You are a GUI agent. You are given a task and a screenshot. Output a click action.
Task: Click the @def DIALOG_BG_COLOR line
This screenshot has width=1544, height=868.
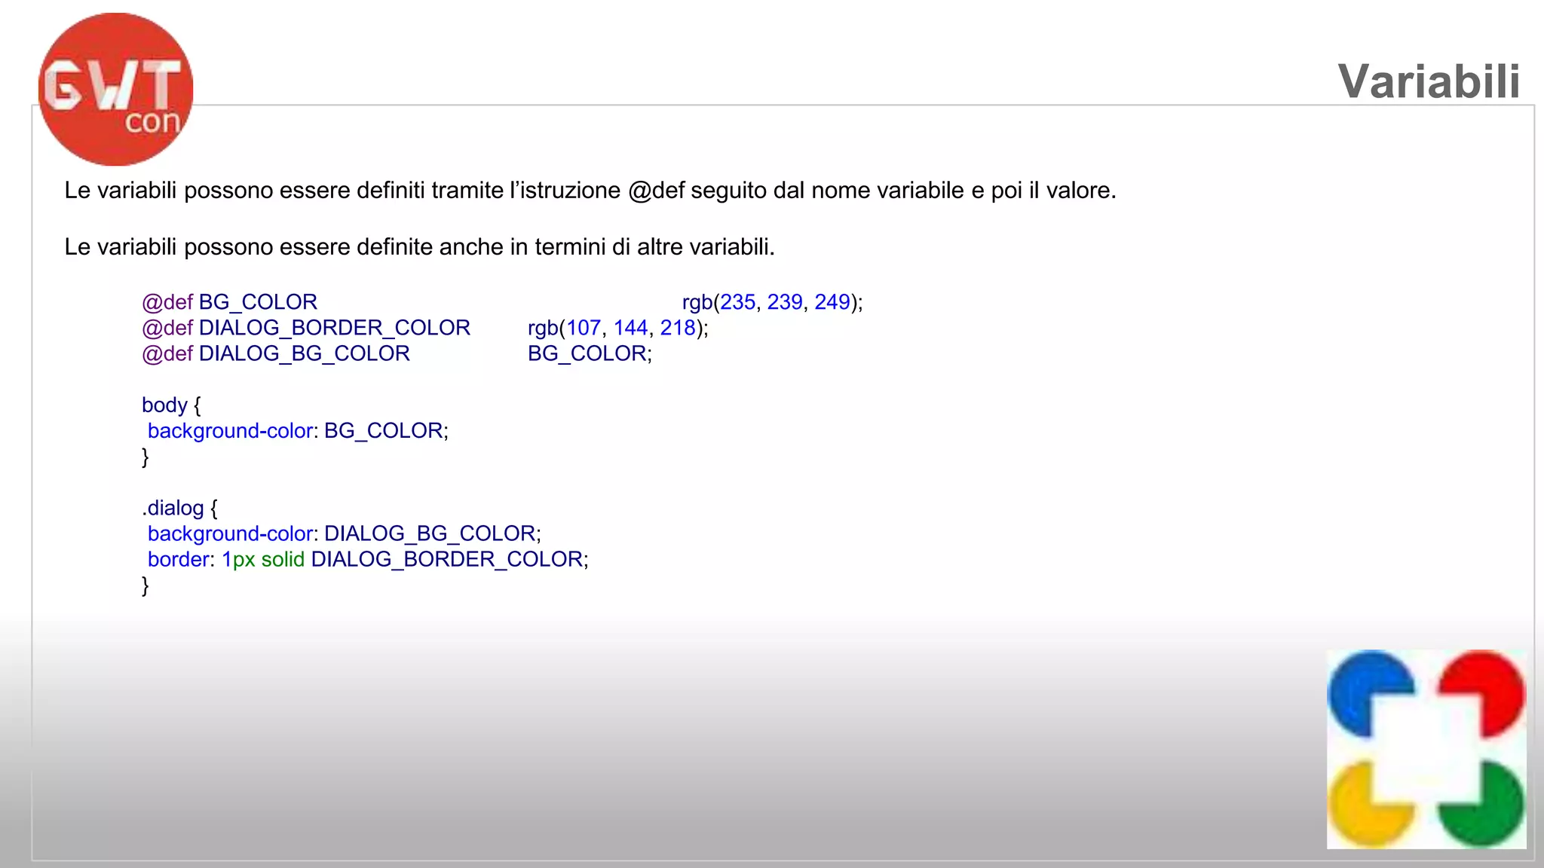pos(275,353)
